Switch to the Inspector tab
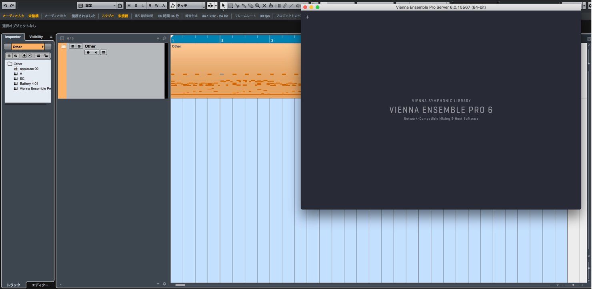 (x=13, y=37)
